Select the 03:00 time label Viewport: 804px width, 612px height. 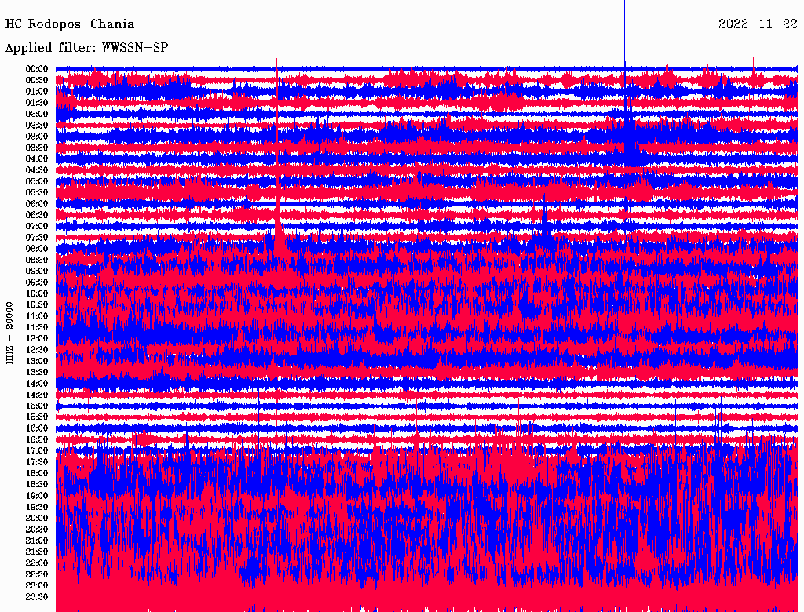pos(37,137)
